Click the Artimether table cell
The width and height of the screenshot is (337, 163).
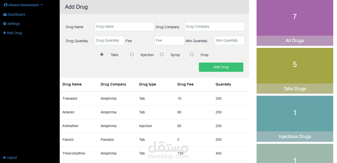(71, 126)
